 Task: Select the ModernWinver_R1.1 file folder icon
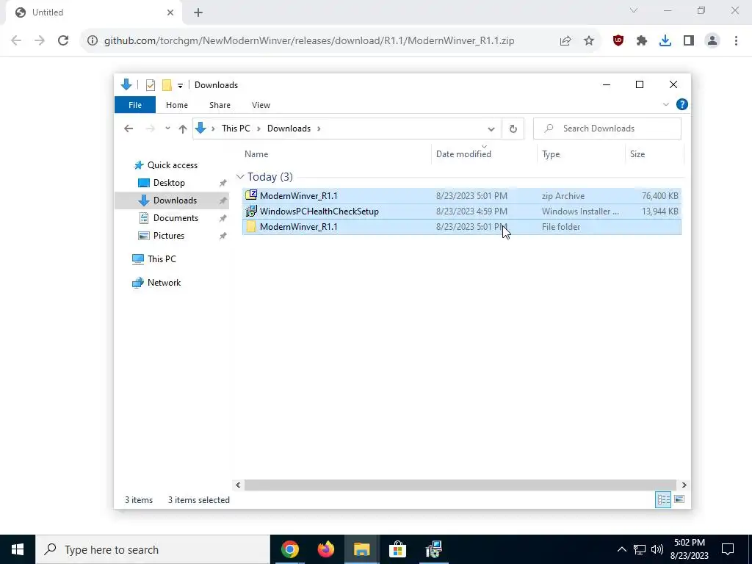pyautogui.click(x=251, y=226)
